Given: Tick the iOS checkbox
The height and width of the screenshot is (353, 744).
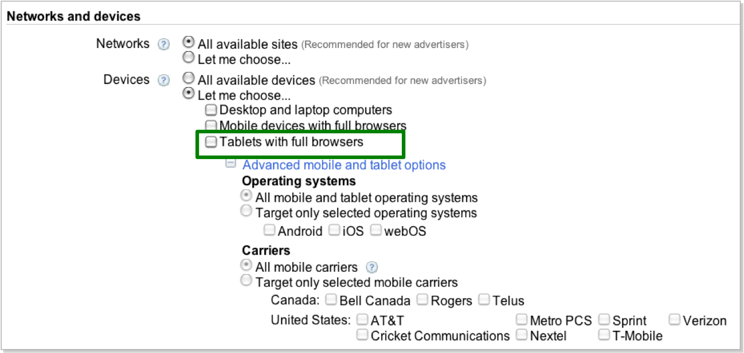Looking at the screenshot, I should [x=334, y=231].
